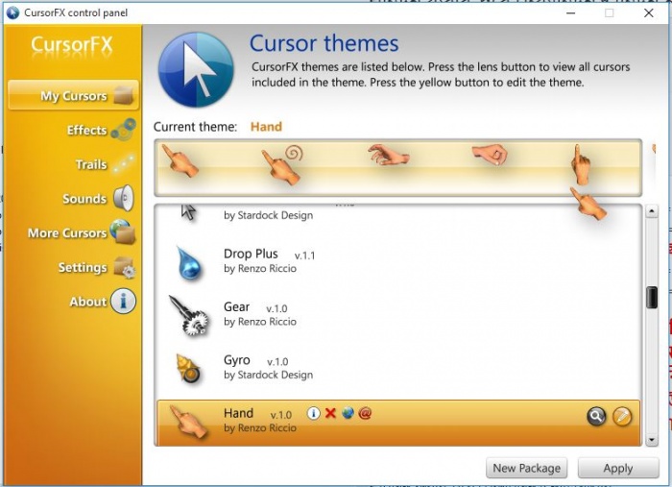The width and height of the screenshot is (672, 487).
Task: Open the My Cursors section
Action: (x=73, y=95)
